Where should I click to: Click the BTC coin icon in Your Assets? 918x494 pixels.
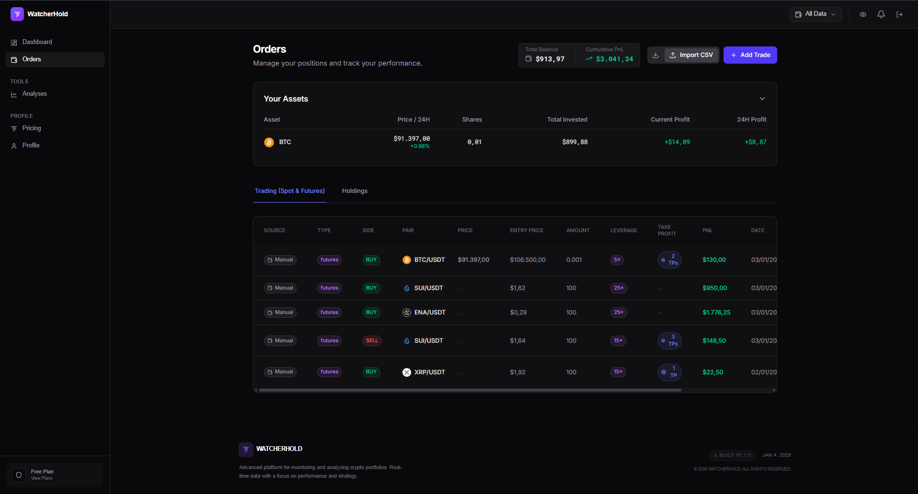[x=269, y=142]
